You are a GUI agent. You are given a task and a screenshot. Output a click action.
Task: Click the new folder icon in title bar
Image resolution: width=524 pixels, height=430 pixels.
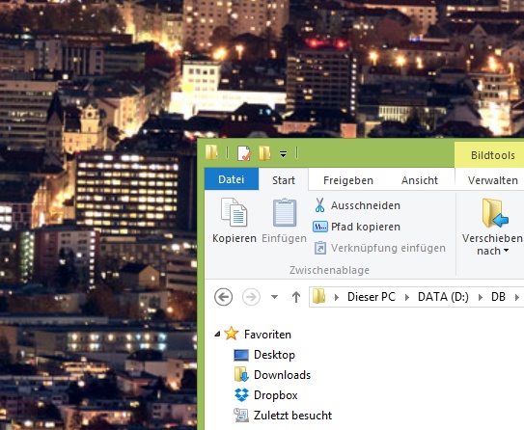click(264, 153)
